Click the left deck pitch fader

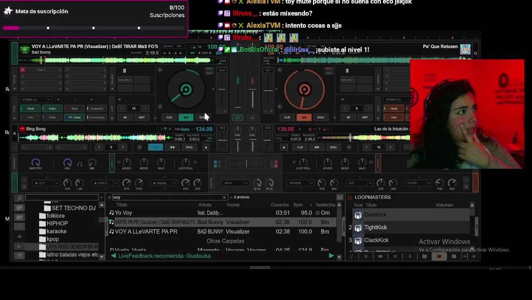tap(222, 89)
